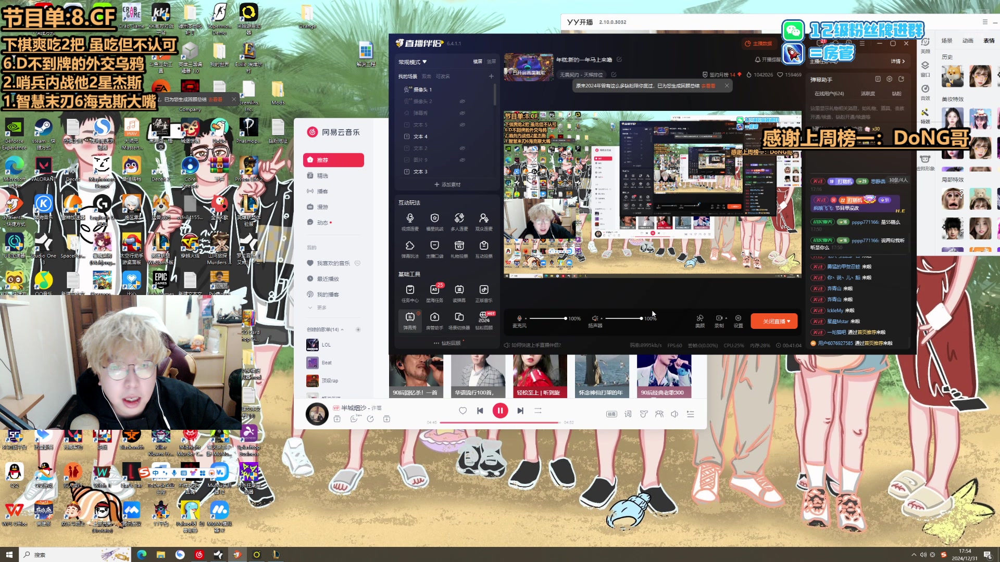
Task: Click 去看看 link in notification banner
Action: [708, 86]
